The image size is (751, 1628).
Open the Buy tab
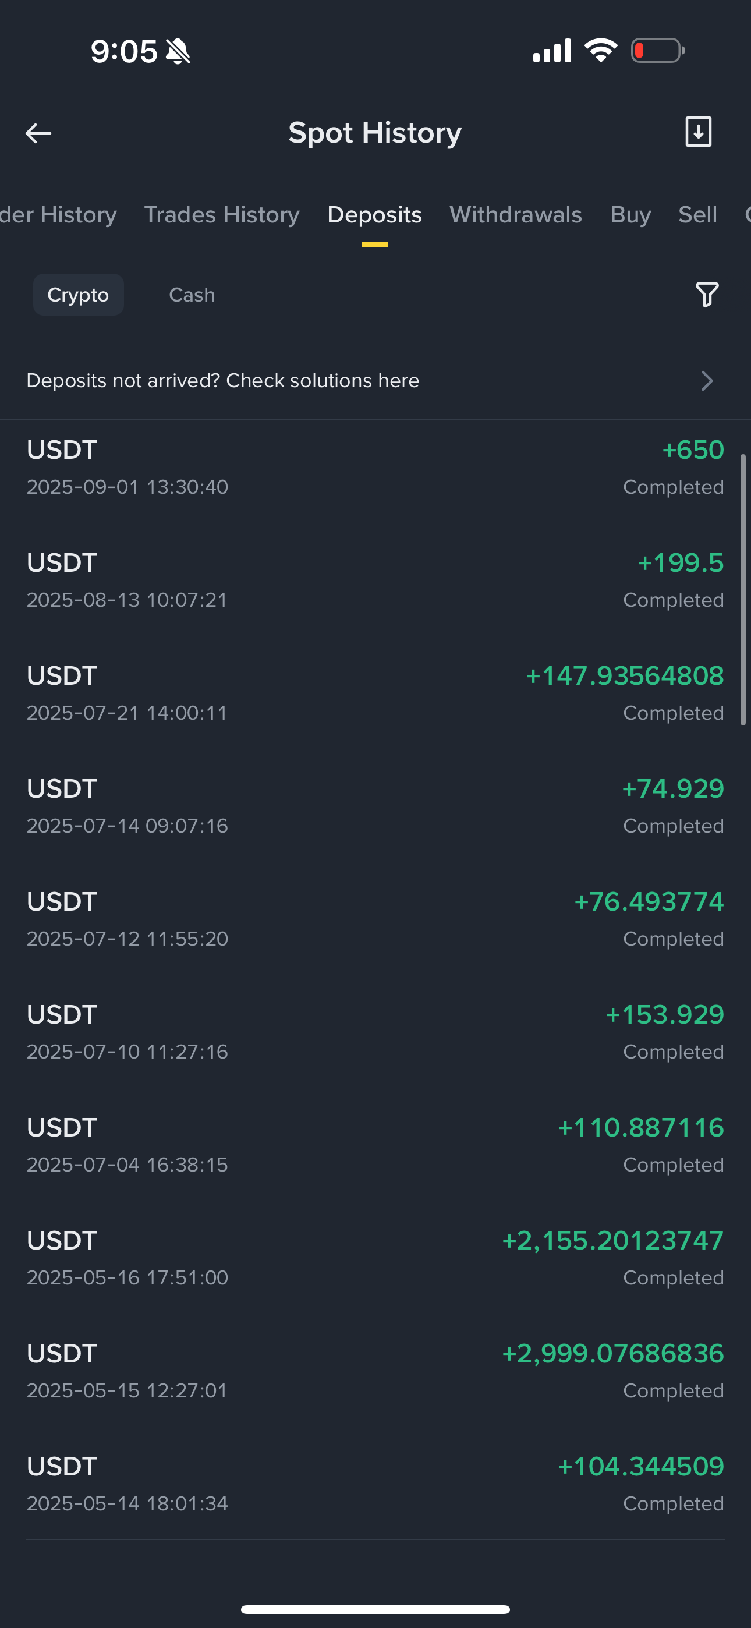pos(630,215)
